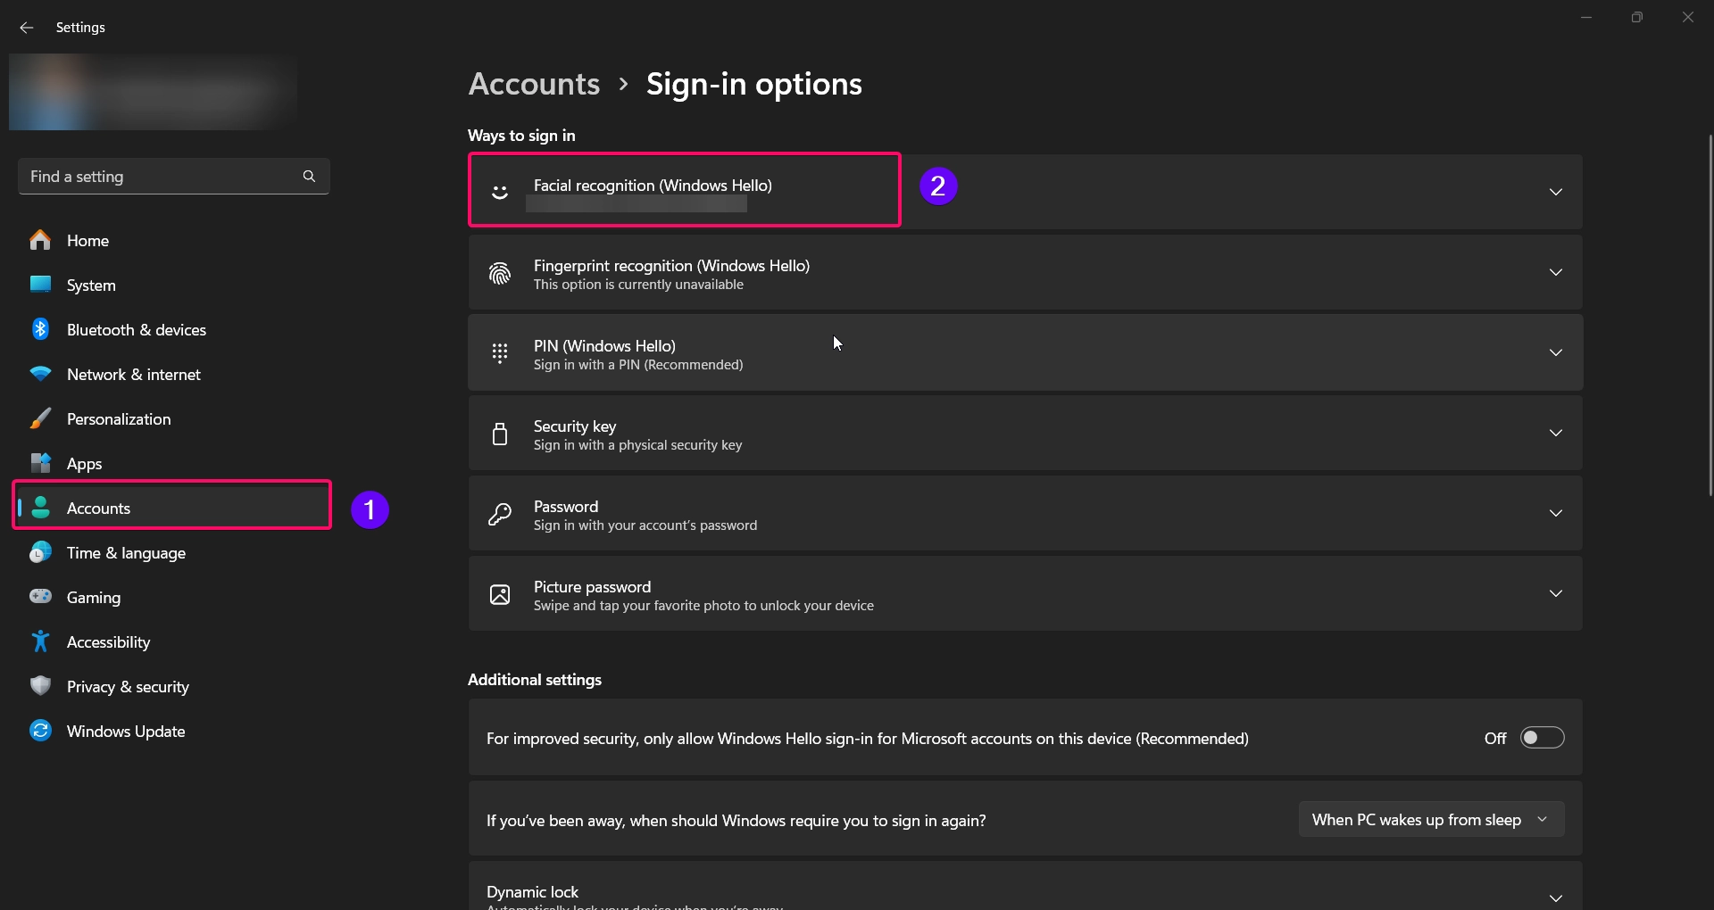Open Network & internet settings

point(174,374)
